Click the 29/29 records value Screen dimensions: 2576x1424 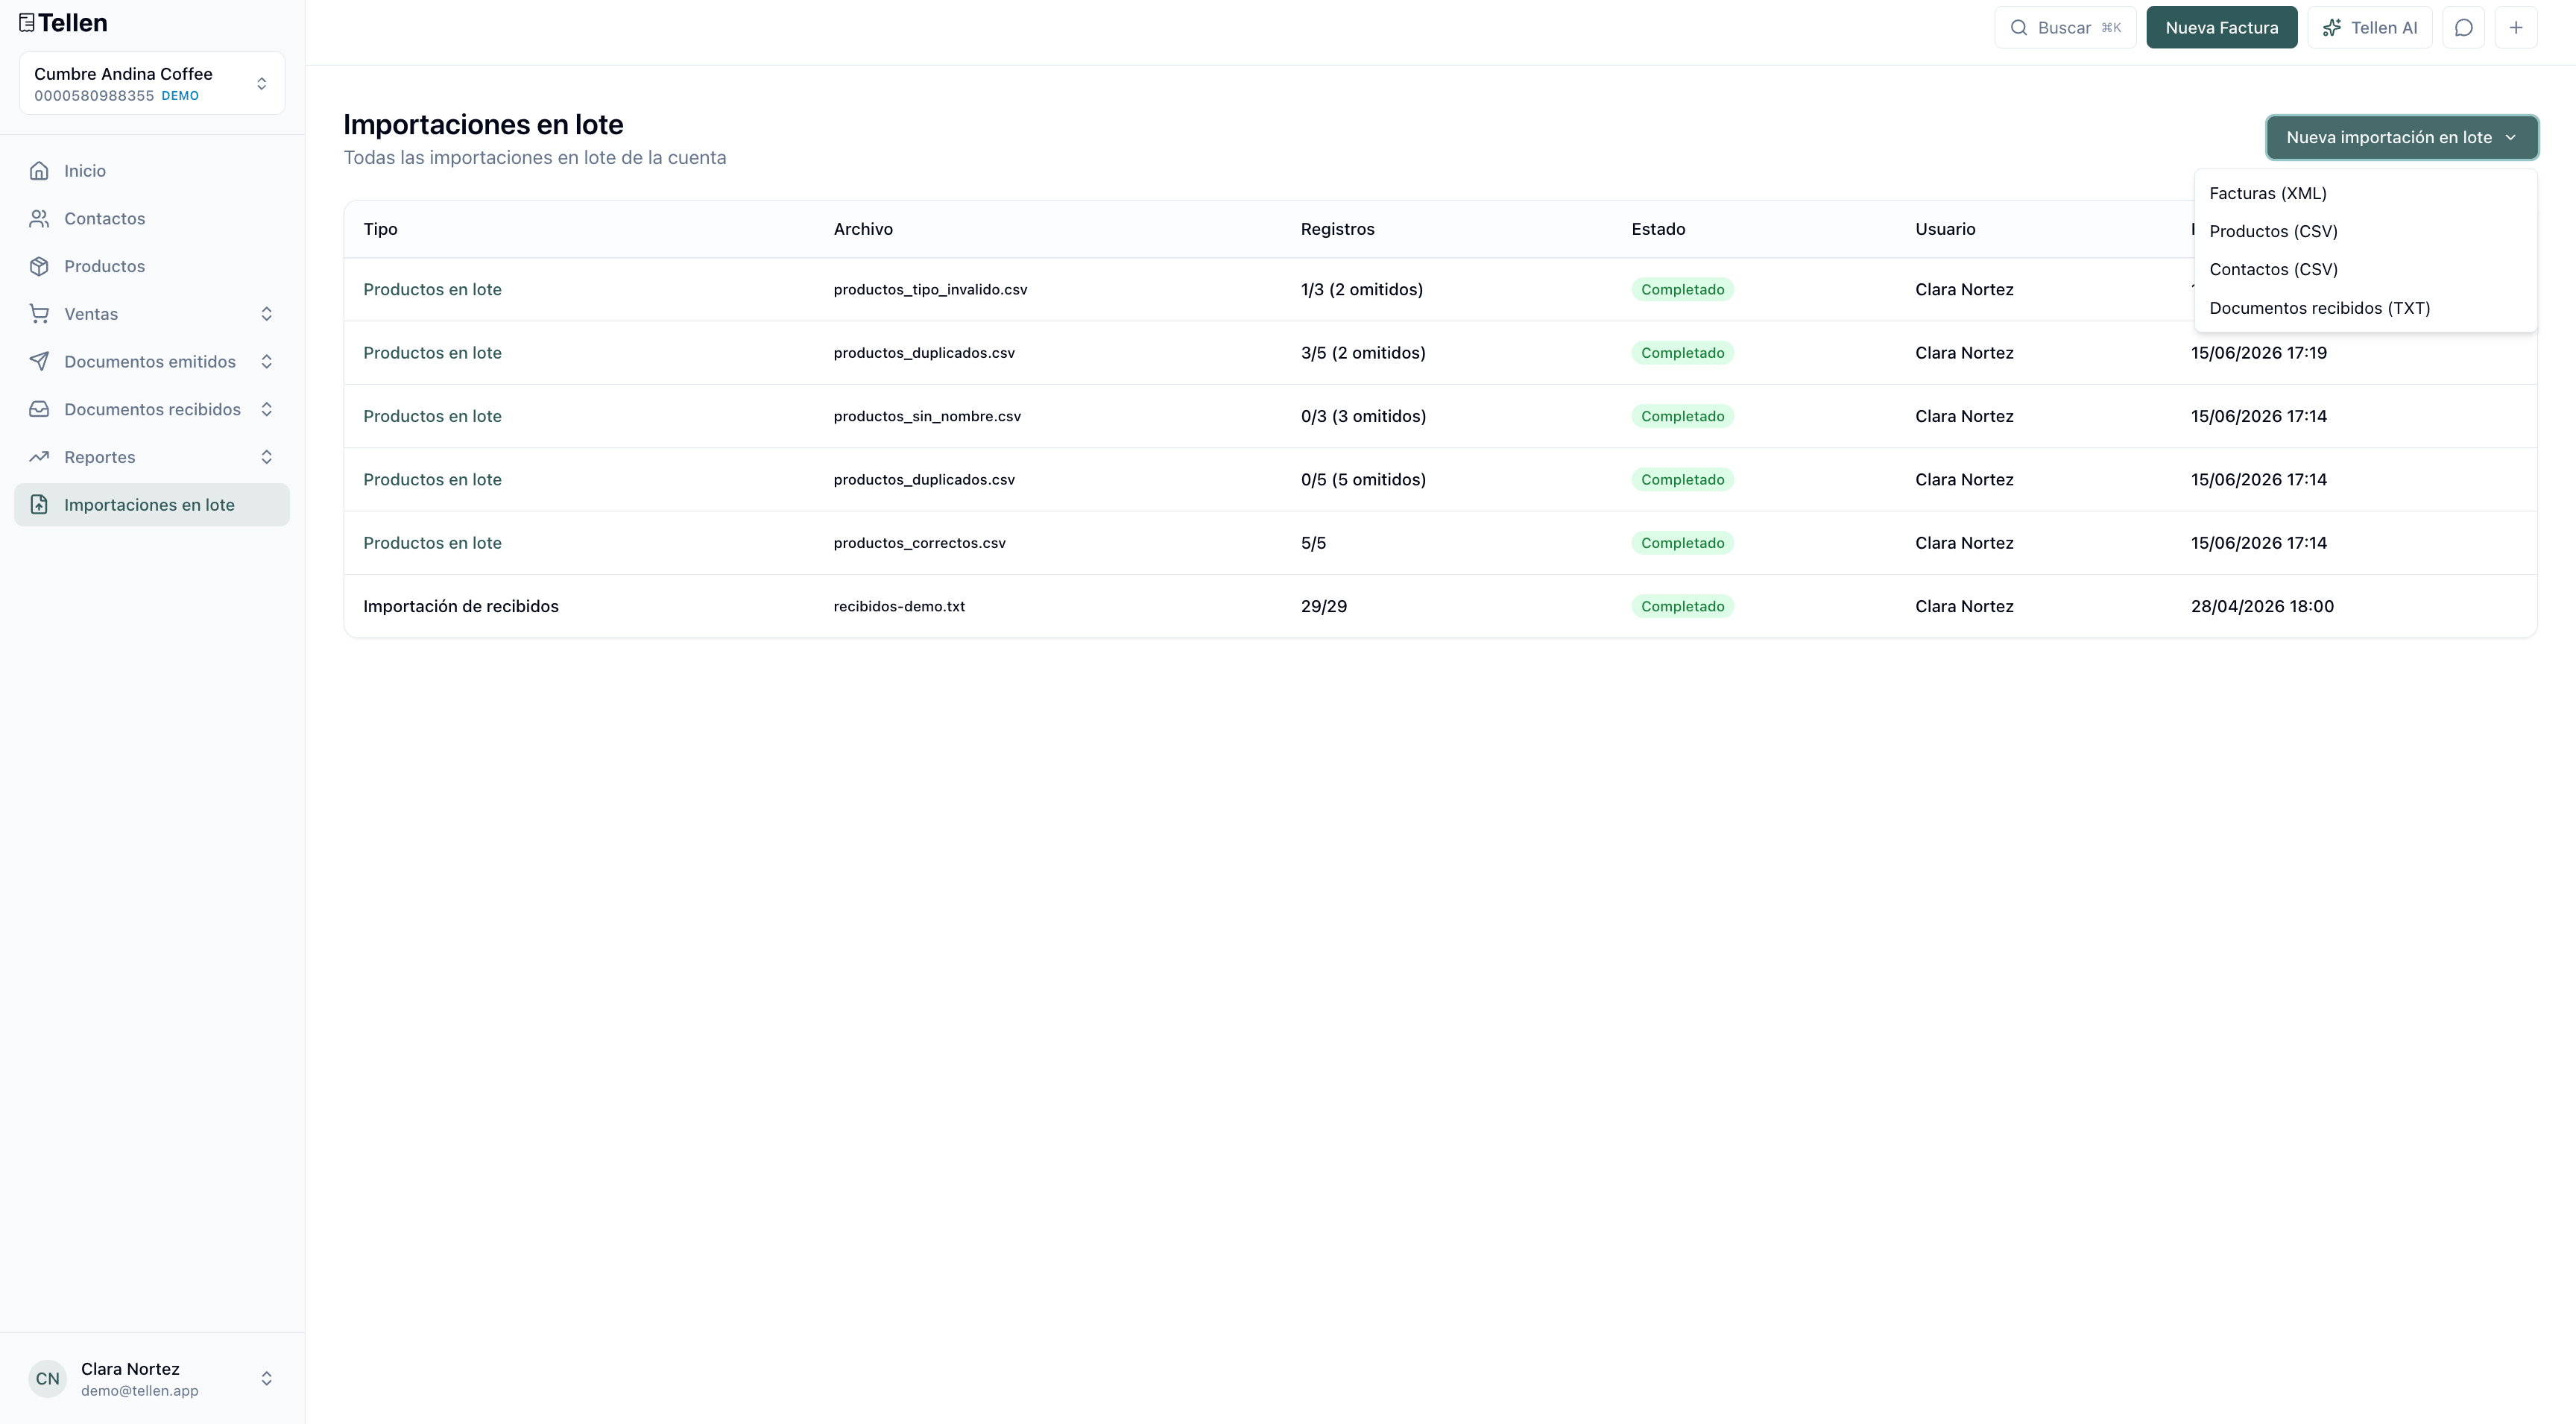coord(1324,606)
